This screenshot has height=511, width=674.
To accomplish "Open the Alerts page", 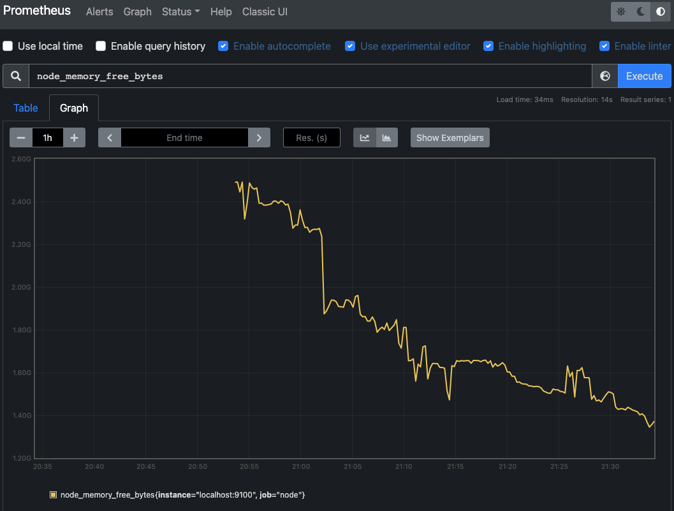I will click(x=99, y=11).
